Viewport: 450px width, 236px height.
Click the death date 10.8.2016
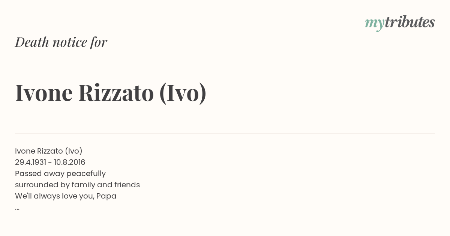point(70,162)
